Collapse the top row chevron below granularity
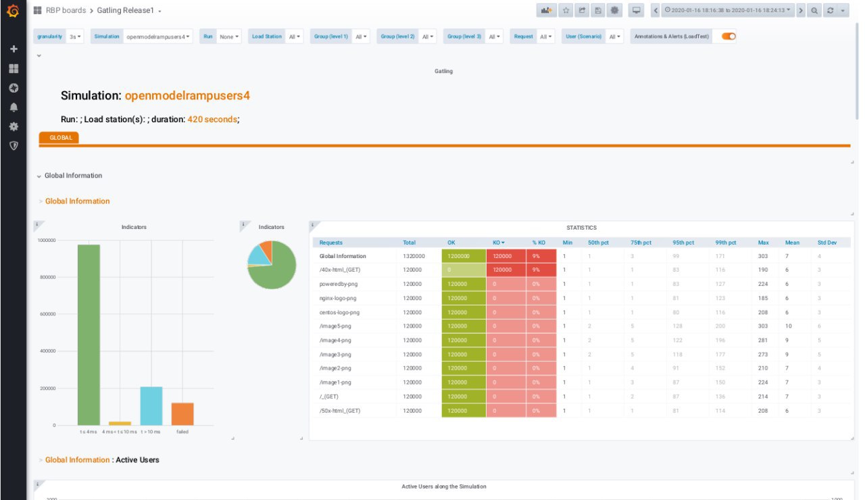This screenshot has height=500, width=865. [x=39, y=55]
